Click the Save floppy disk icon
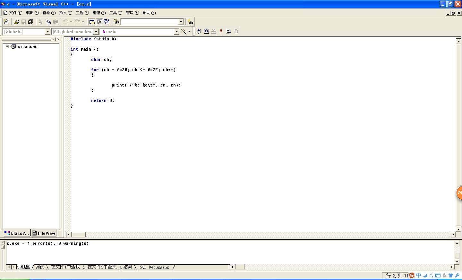 23,22
